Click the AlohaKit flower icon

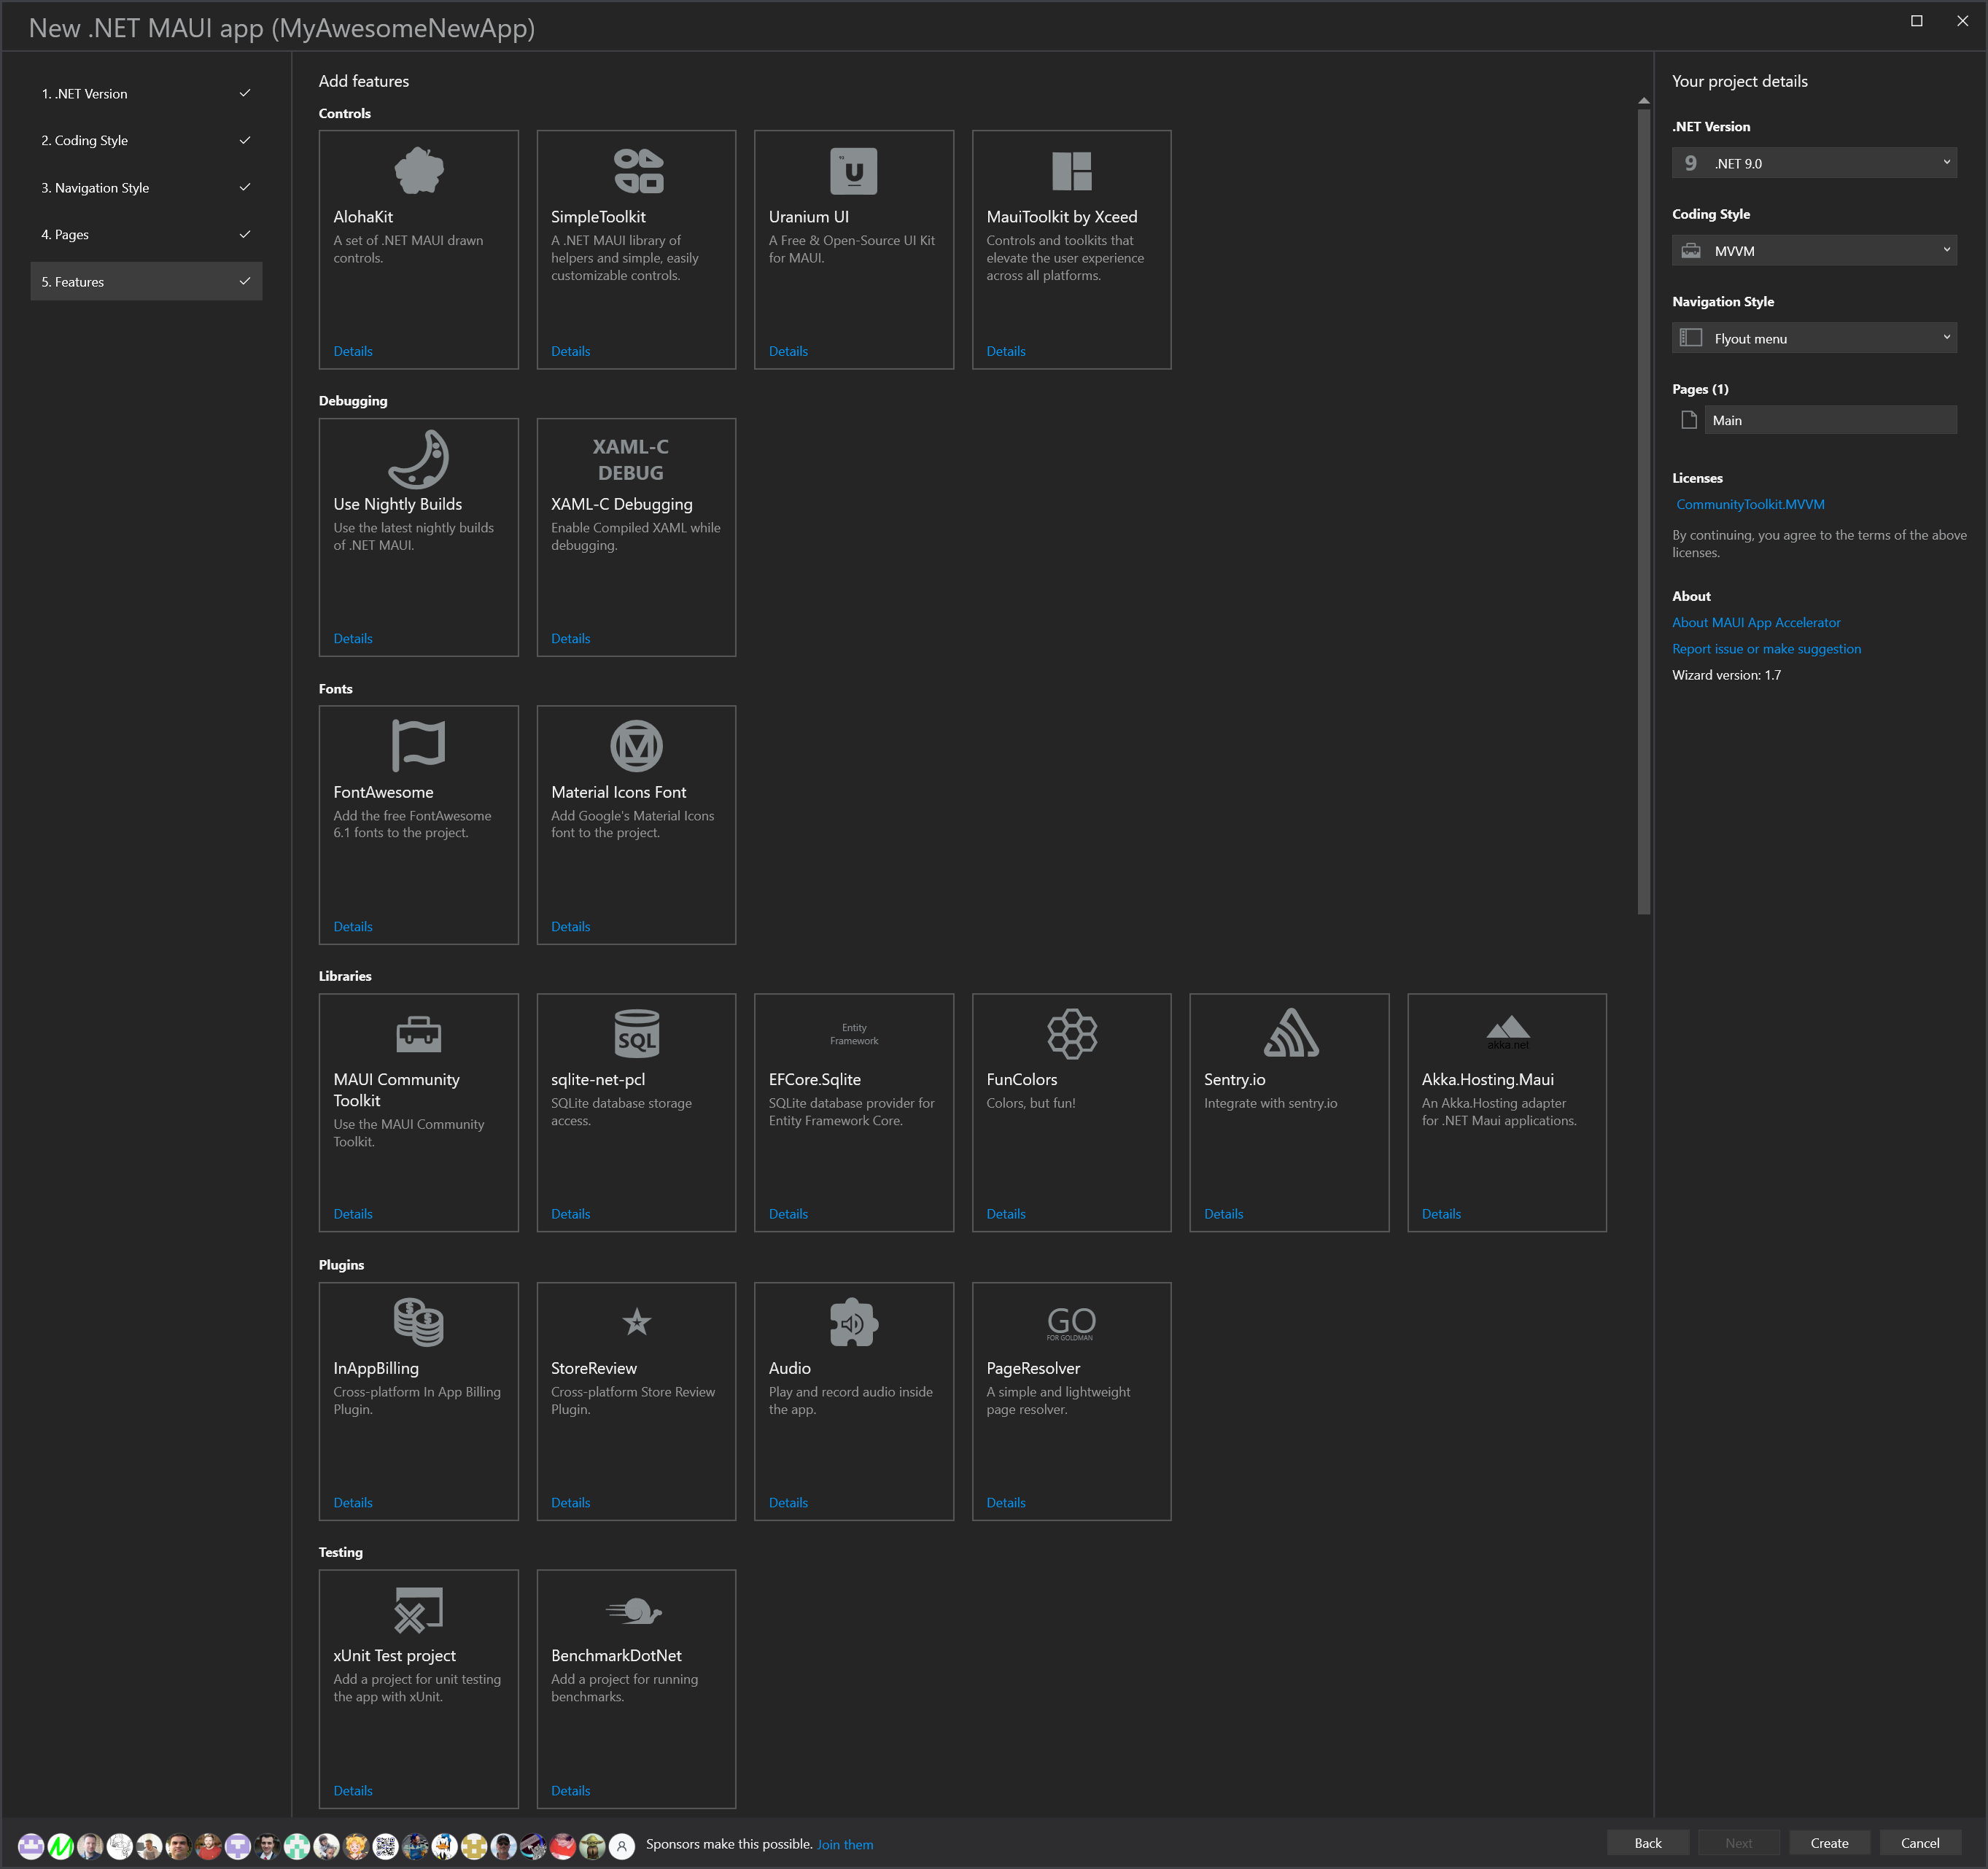click(x=418, y=171)
